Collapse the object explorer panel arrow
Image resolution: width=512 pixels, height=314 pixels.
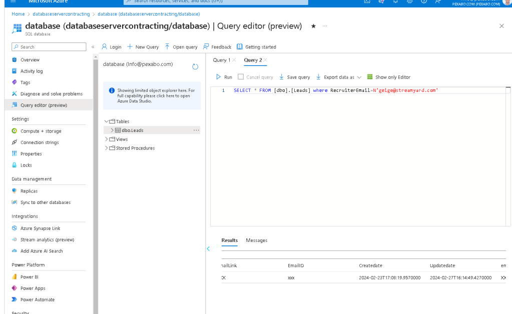pyautogui.click(x=208, y=249)
